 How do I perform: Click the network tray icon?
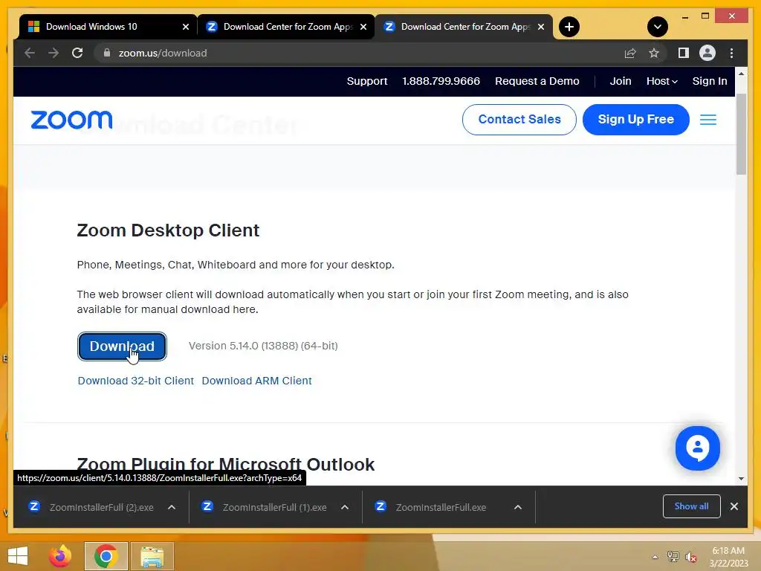pyautogui.click(x=673, y=557)
